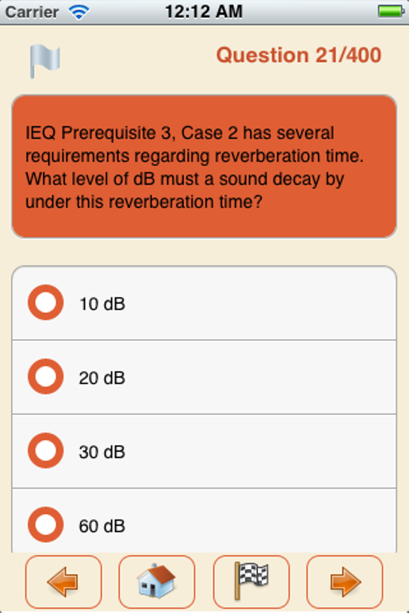This screenshot has height=613, width=409.
Task: Tap the "20 dB" answer text
Action: (x=102, y=378)
